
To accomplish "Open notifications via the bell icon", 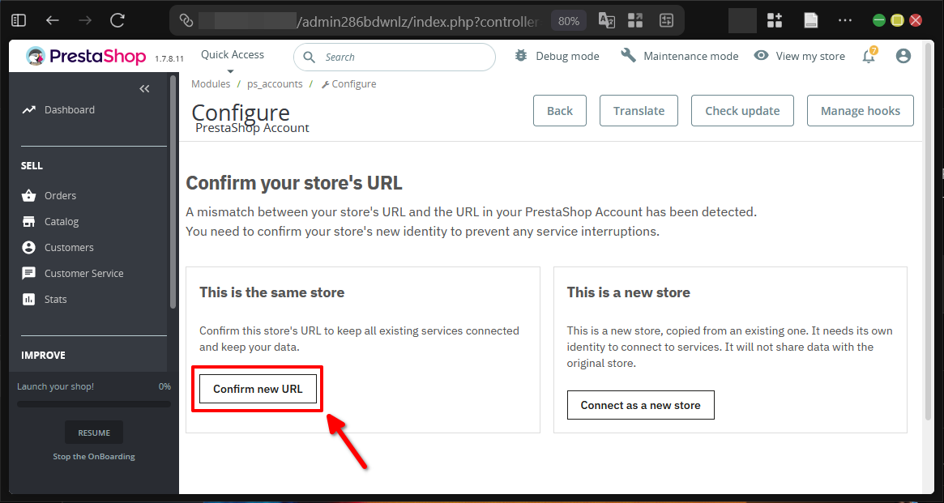I will 868,56.
